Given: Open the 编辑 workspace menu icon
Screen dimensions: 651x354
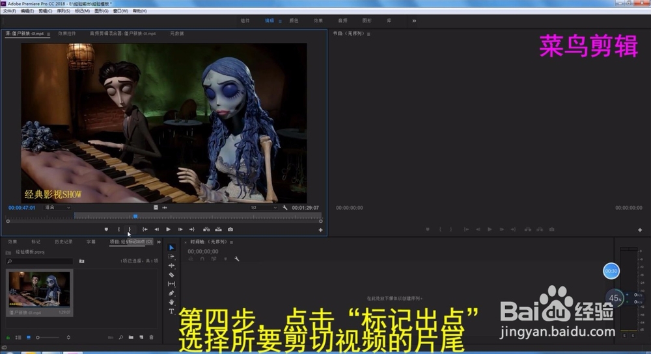Looking at the screenshot, I should tap(280, 21).
